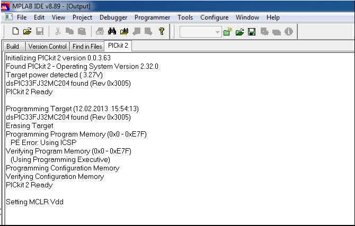The height and width of the screenshot is (226, 355).
Task: Switch to the Version Control tab
Action: pyautogui.click(x=48, y=47)
